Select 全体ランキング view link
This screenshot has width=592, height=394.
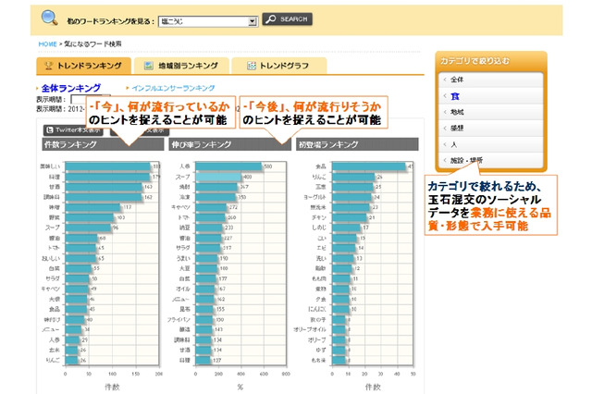click(71, 88)
